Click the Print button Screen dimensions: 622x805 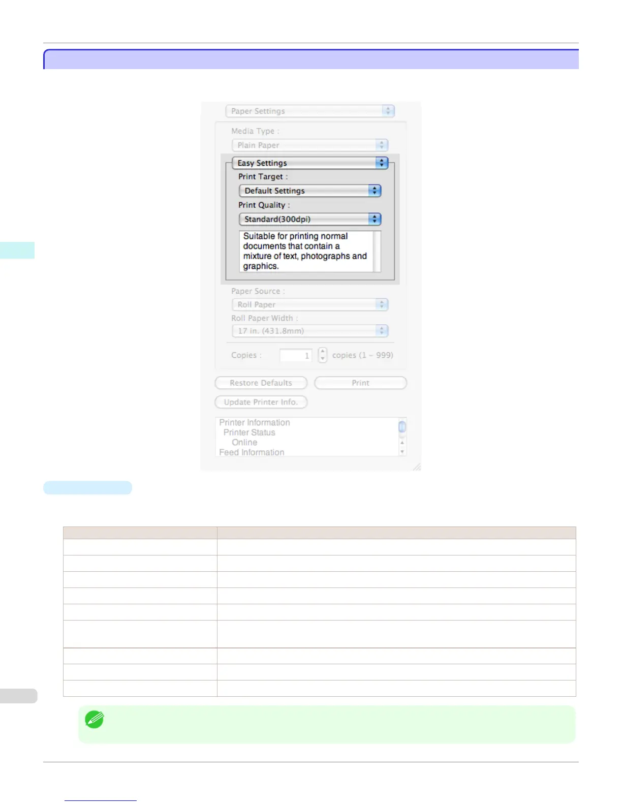(x=361, y=383)
